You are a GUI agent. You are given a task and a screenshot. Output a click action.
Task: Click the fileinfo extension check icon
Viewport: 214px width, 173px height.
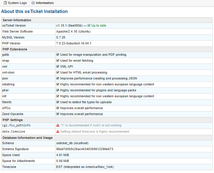coord(58,102)
